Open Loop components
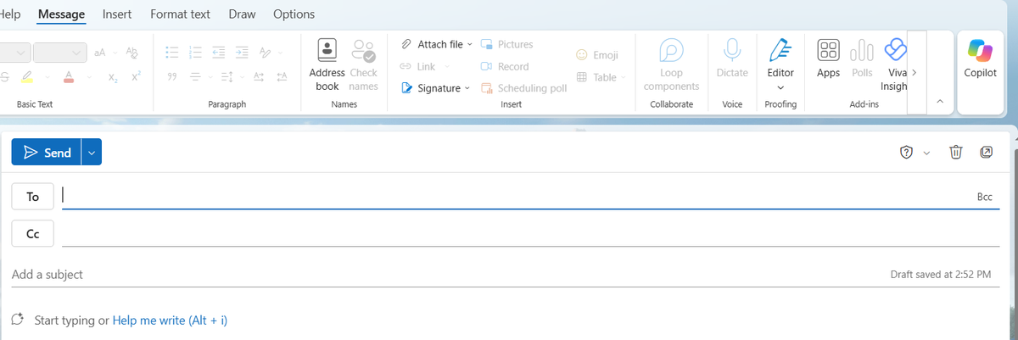The image size is (1018, 340). coord(671,64)
